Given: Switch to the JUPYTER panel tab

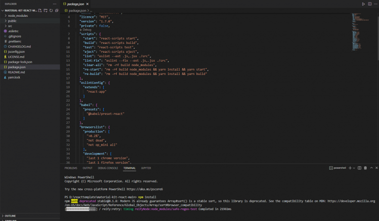Looking at the screenshot, I should point(146,168).
